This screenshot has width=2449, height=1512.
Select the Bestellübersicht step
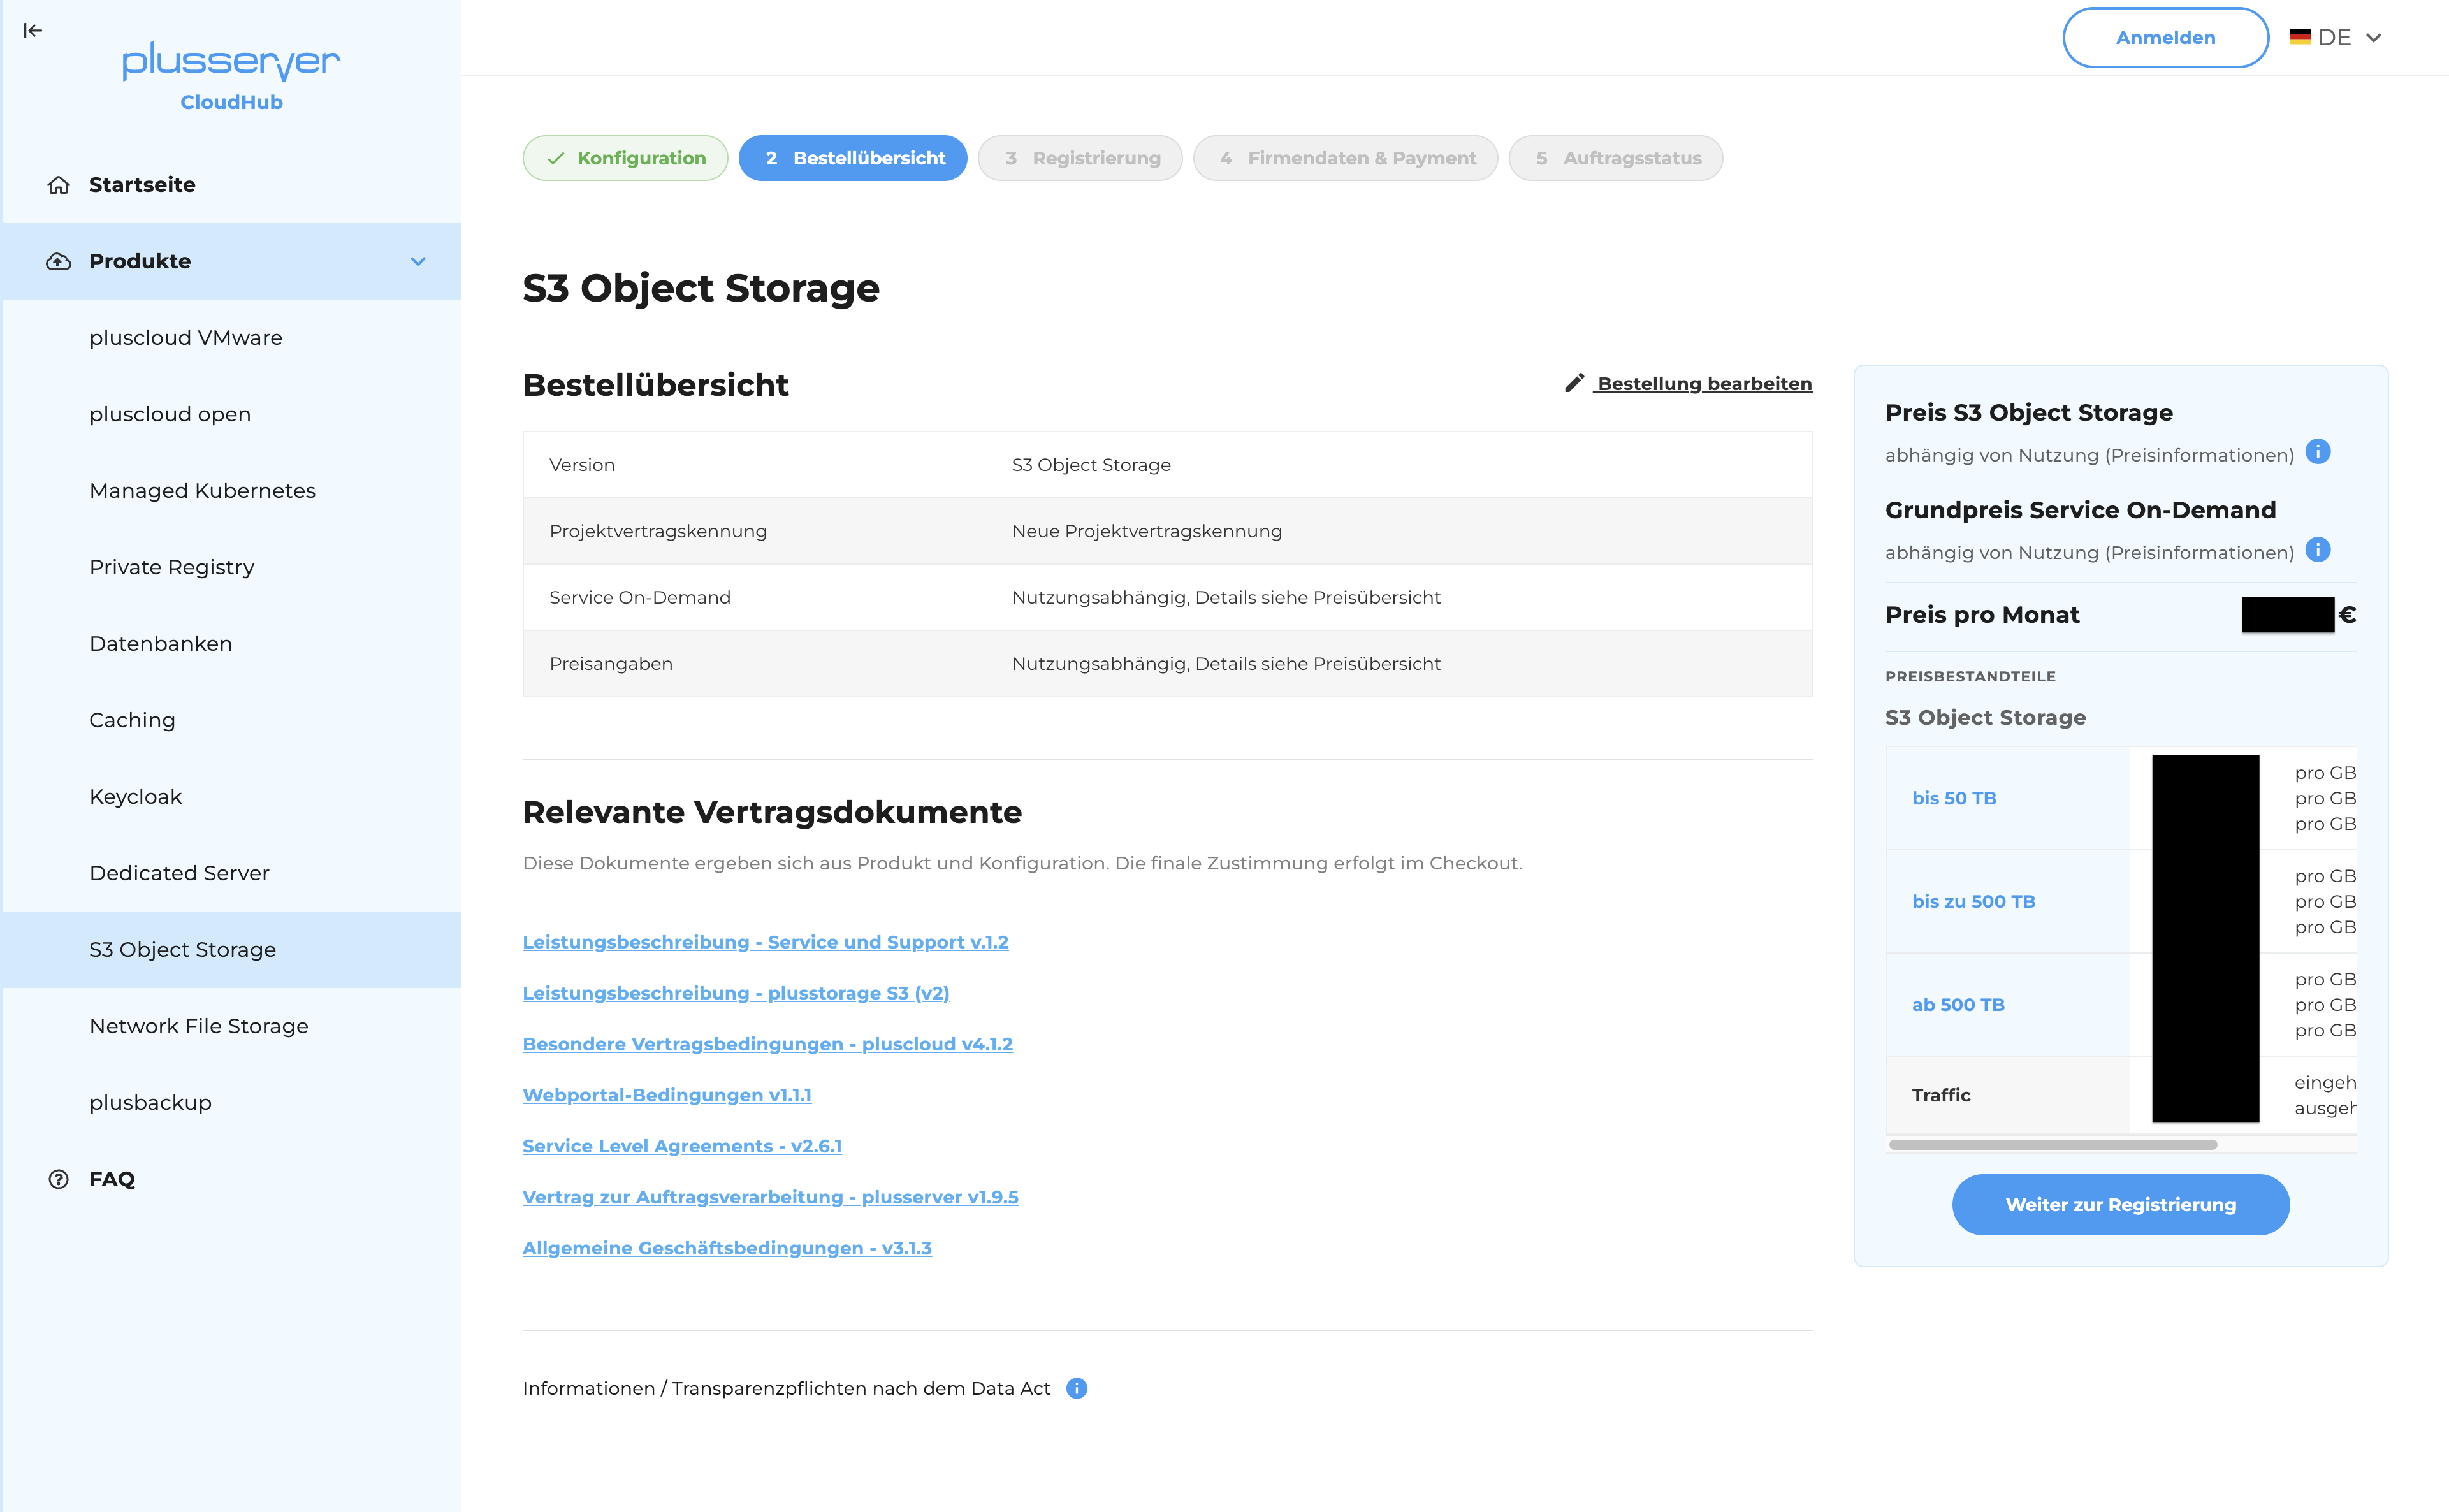[x=852, y=158]
